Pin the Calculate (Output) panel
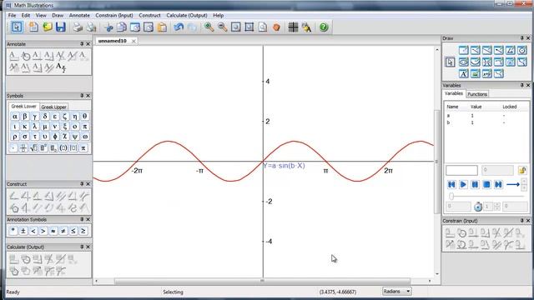Image resolution: width=534 pixels, height=300 pixels. coord(82,247)
